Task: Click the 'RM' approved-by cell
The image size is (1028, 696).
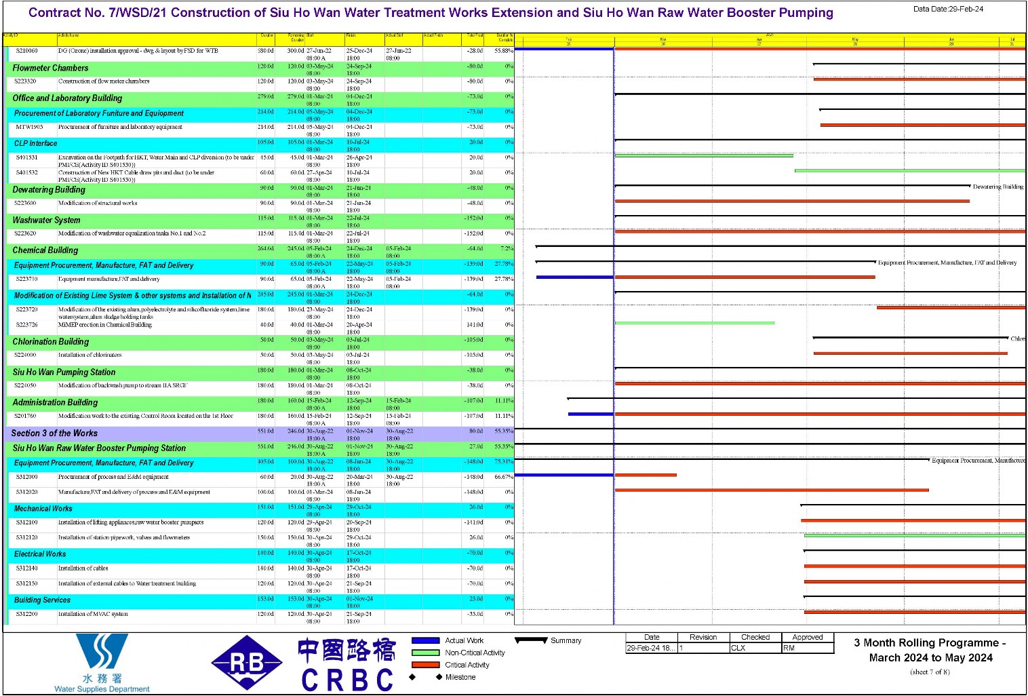Action: pos(808,648)
